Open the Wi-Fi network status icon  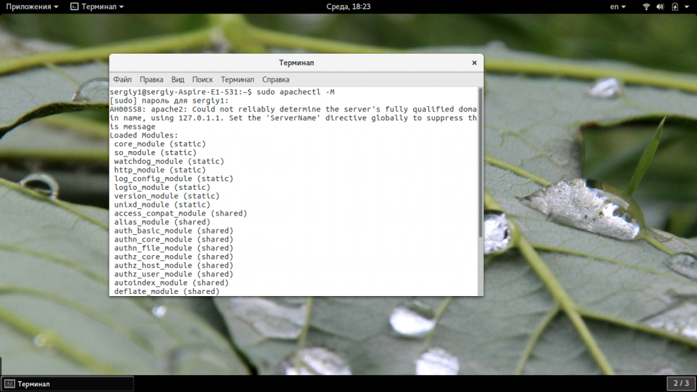point(647,7)
